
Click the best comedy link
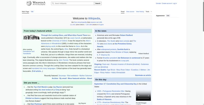[124, 41]
